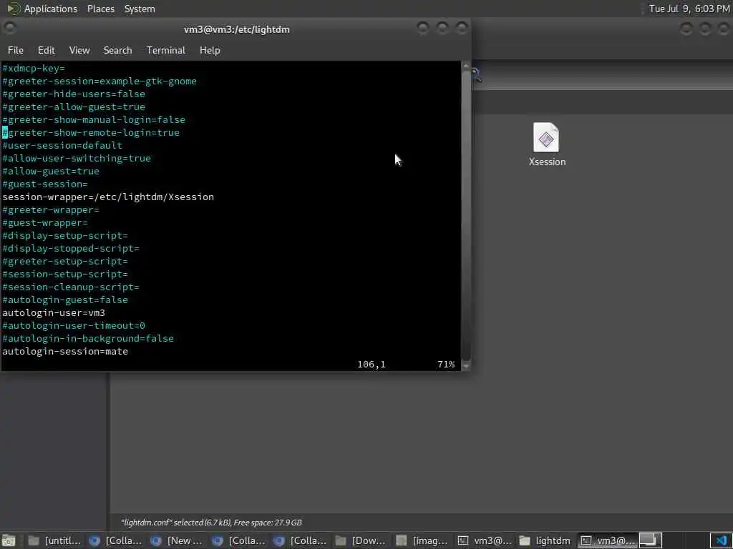
Task: Click the terminal window menu button
Action: (9, 29)
